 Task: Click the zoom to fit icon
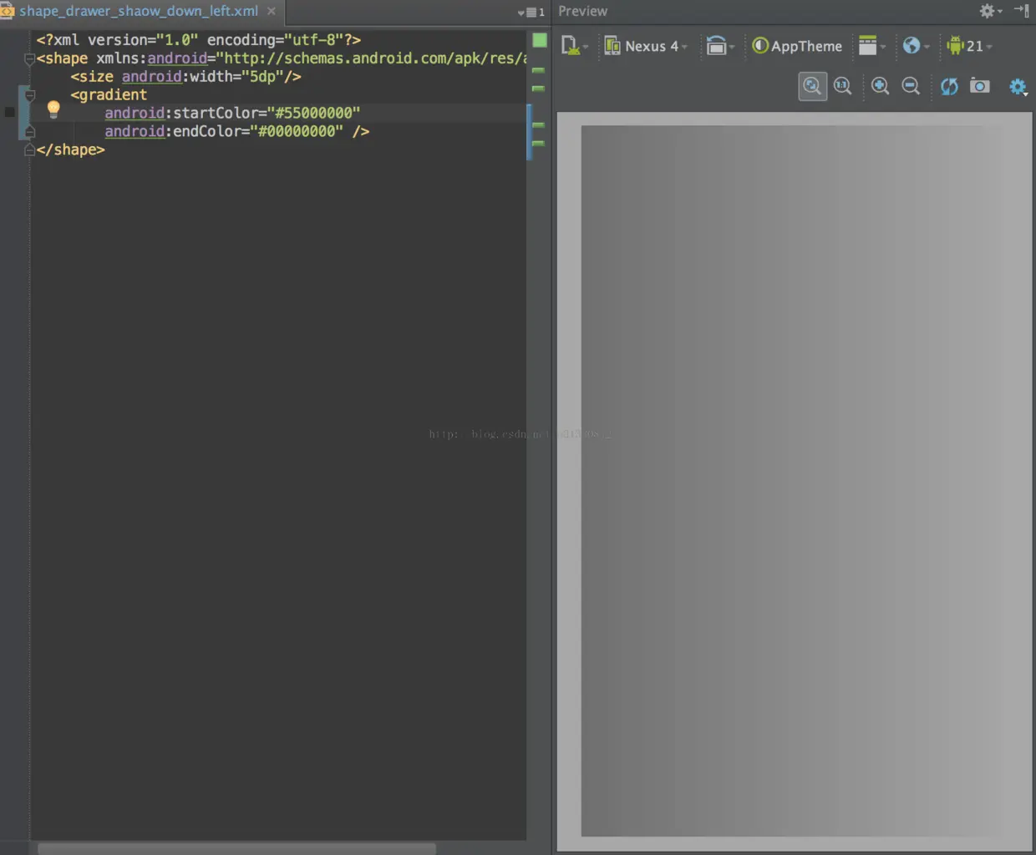pos(812,86)
